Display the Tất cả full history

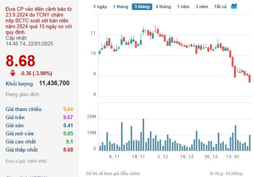220,7
